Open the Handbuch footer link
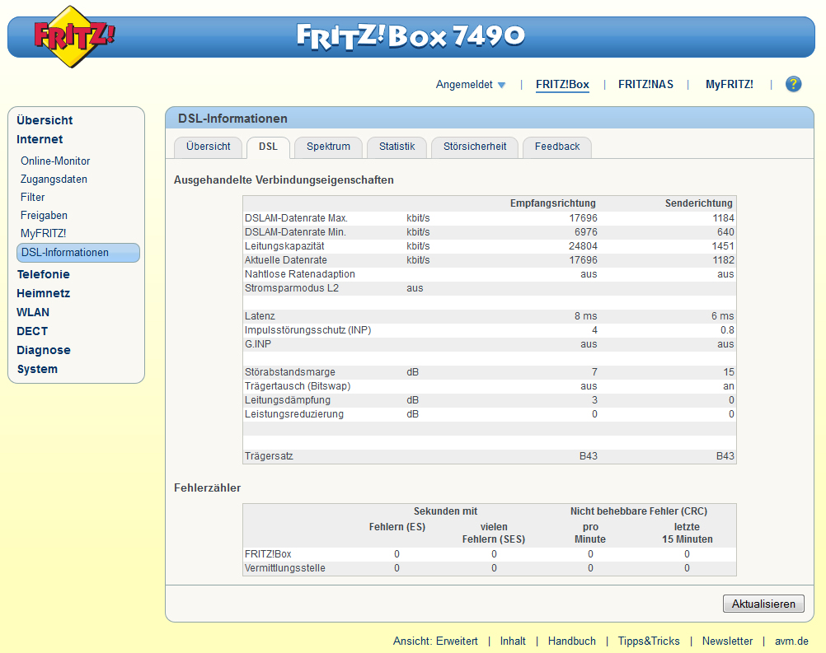Image resolution: width=826 pixels, height=653 pixels. coord(571,641)
